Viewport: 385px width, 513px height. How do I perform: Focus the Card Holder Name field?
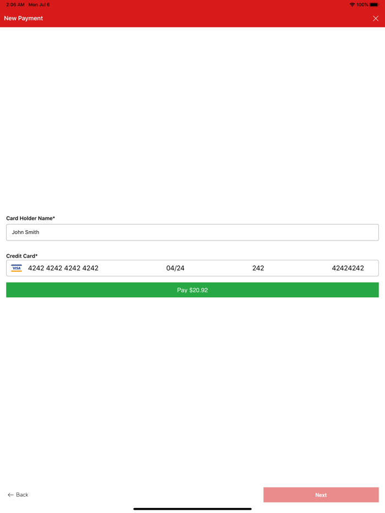click(193, 232)
